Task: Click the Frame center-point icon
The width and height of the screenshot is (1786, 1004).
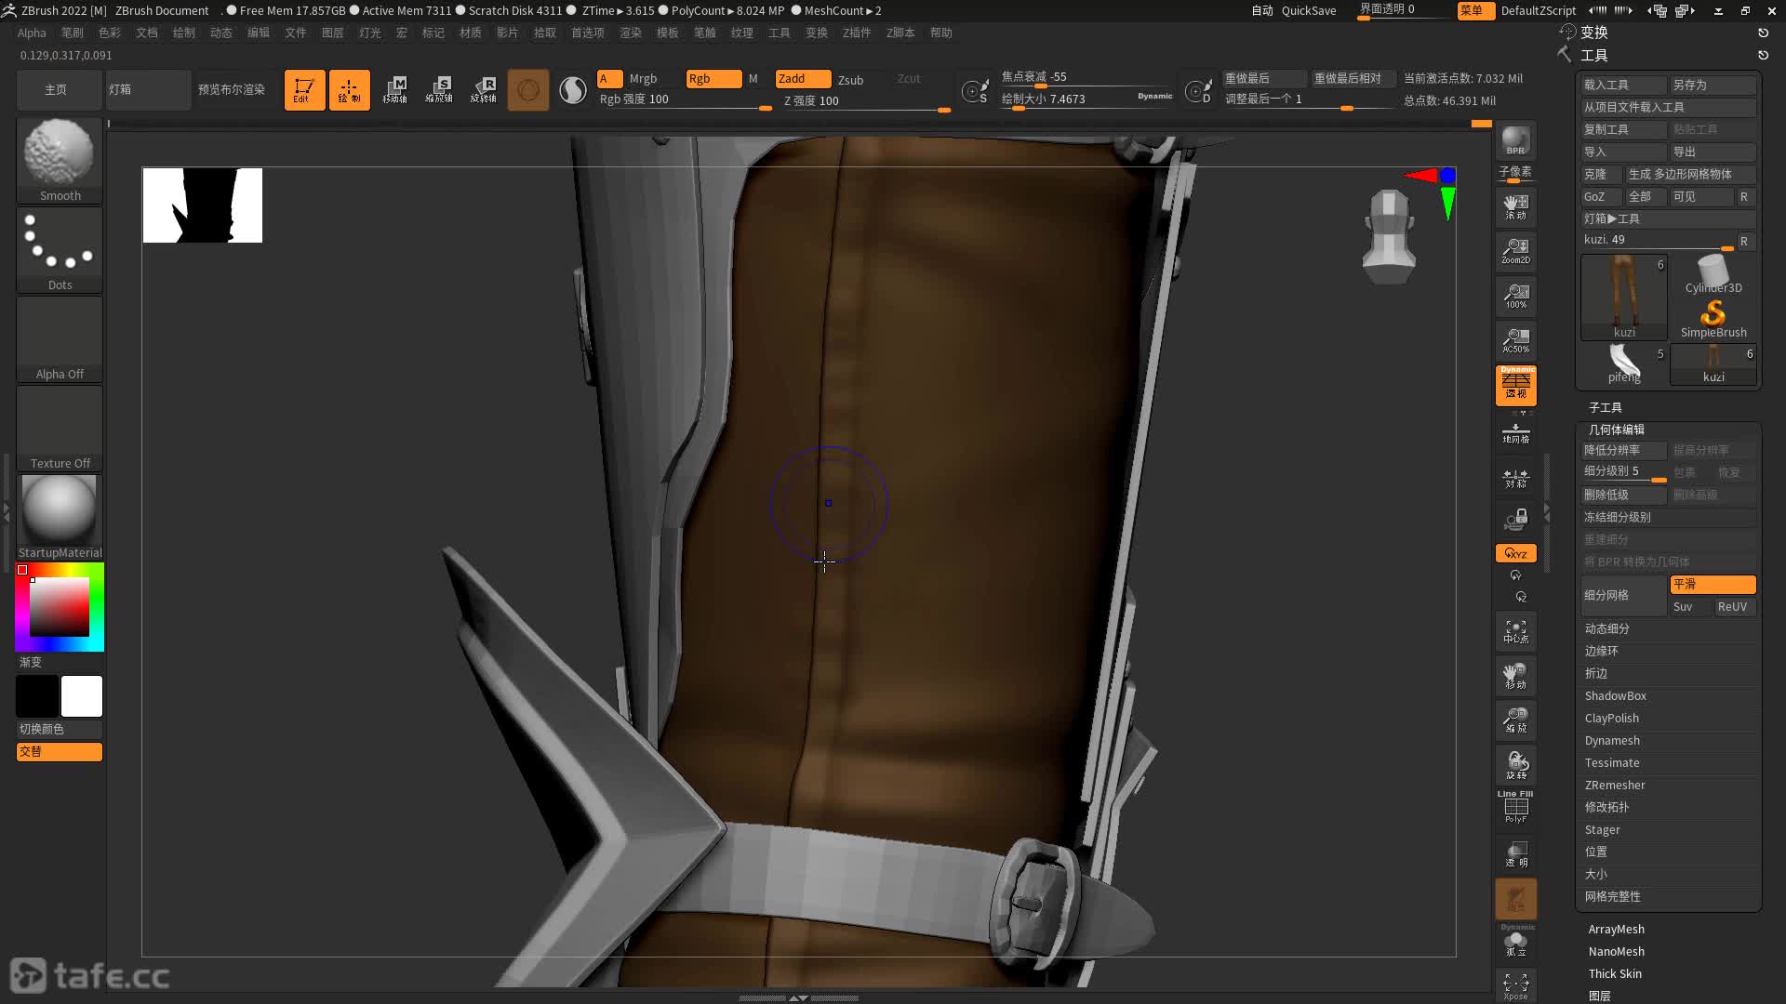Action: 1515,632
